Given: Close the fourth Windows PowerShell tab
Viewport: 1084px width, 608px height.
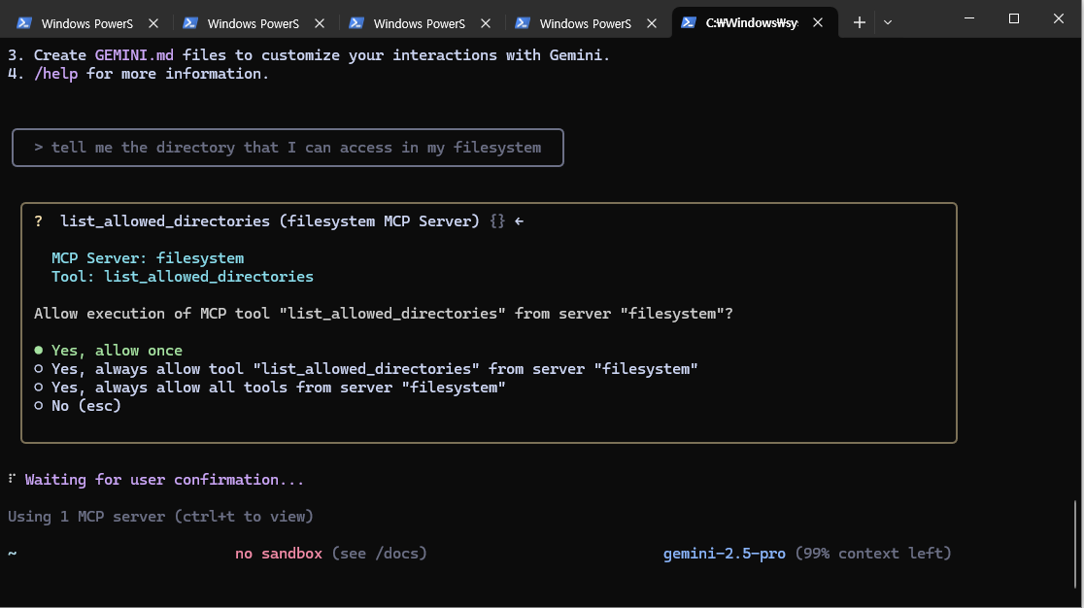Looking at the screenshot, I should [651, 23].
